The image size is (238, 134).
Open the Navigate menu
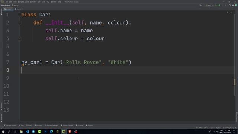pos(21,2)
